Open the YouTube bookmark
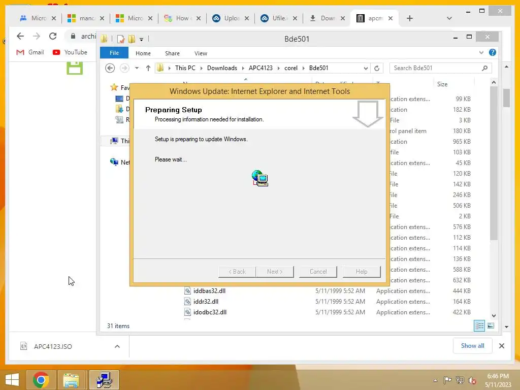Viewport: 520px width, 390px height. tap(70, 52)
